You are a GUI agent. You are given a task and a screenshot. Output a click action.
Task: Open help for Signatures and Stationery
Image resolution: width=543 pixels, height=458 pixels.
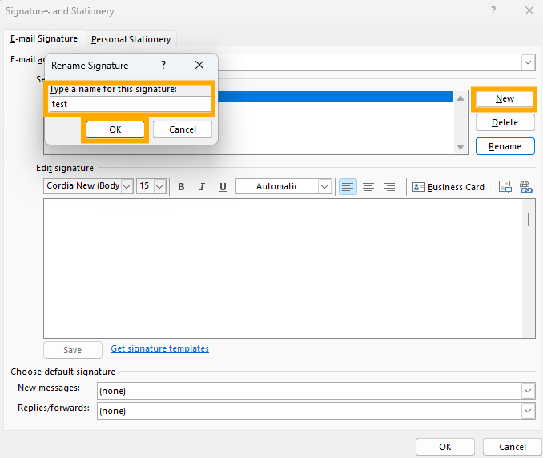coord(493,10)
